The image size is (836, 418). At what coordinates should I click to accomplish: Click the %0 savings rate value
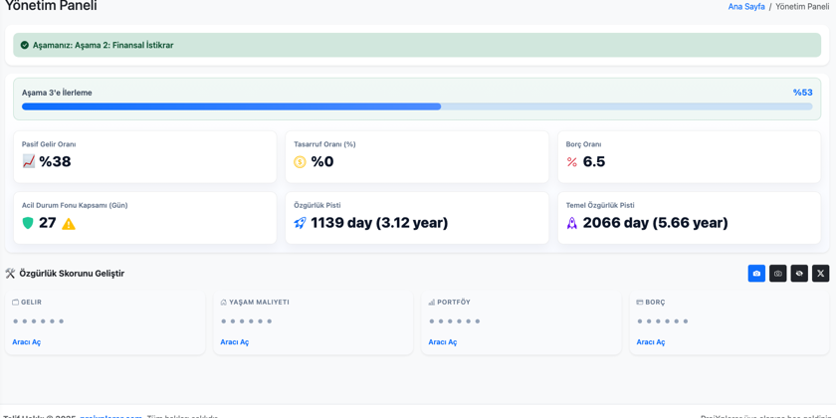coord(322,161)
